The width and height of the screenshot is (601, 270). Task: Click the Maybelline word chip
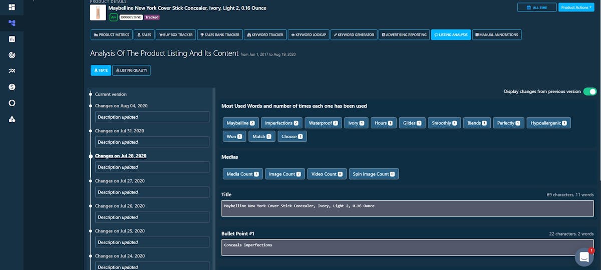[241, 123]
